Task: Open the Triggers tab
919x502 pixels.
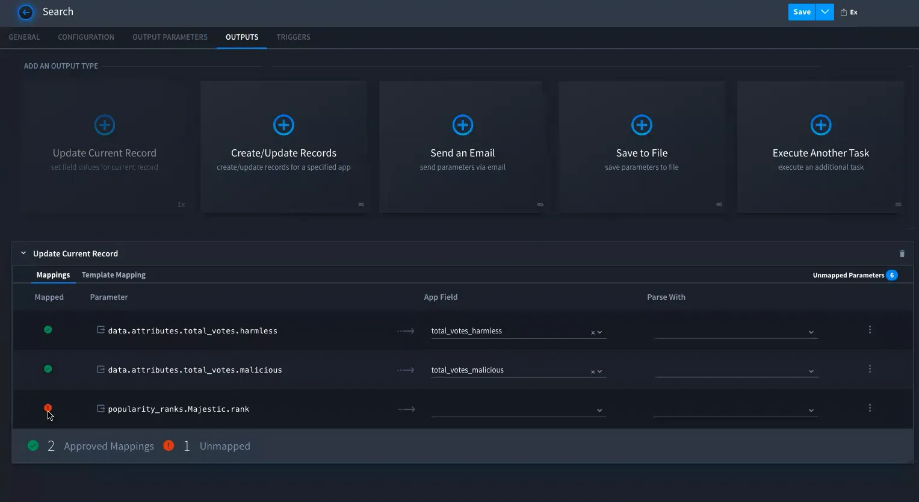Action: [x=294, y=37]
